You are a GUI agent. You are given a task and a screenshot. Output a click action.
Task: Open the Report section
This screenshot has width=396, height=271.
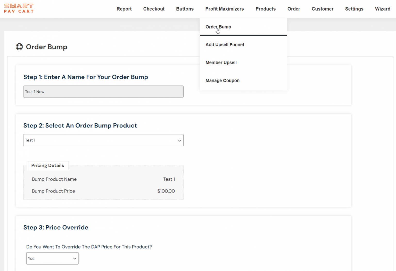124,9
